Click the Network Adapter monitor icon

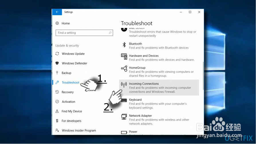[x=124, y=117]
